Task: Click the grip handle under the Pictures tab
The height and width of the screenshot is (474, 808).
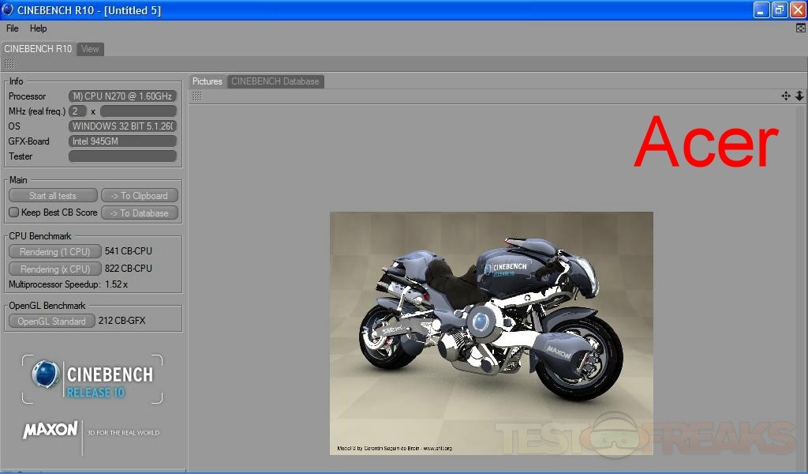Action: tap(196, 96)
